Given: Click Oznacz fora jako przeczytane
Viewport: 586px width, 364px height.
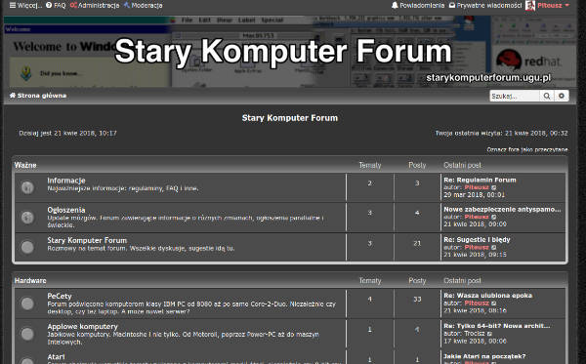Looking at the screenshot, I should pos(527,149).
